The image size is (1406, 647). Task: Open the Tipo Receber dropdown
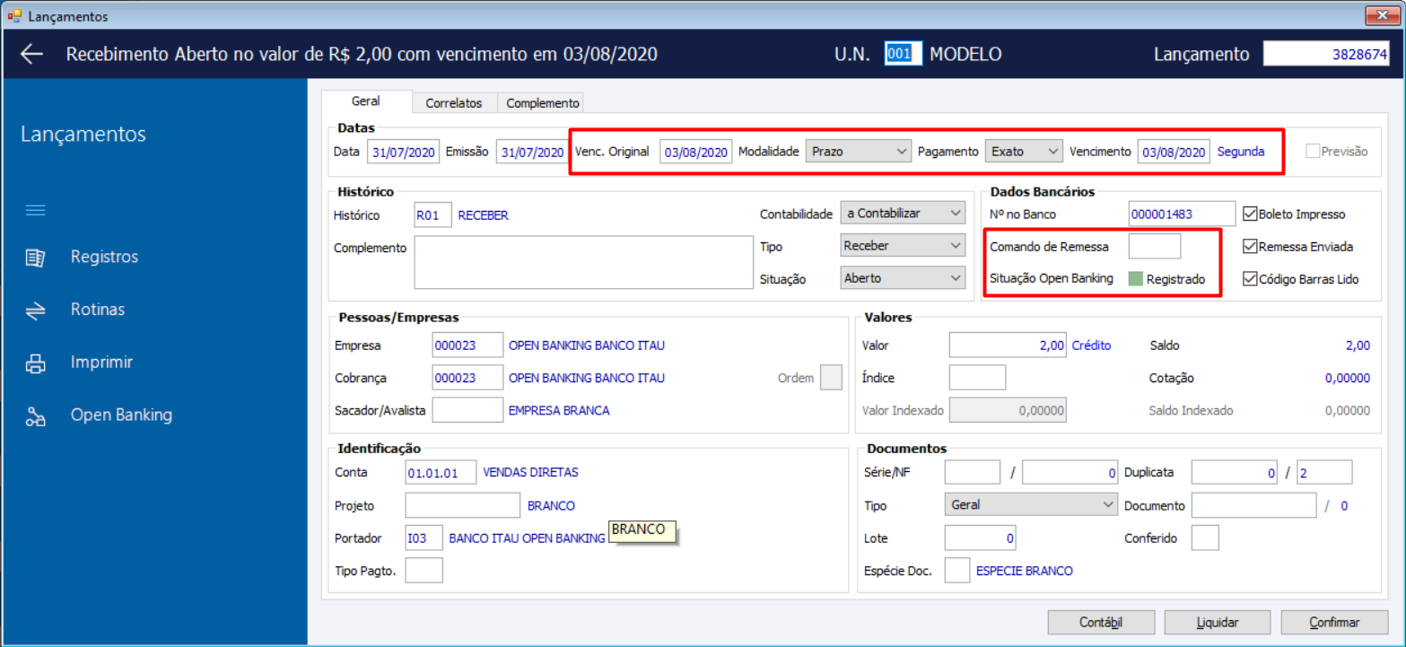point(903,246)
